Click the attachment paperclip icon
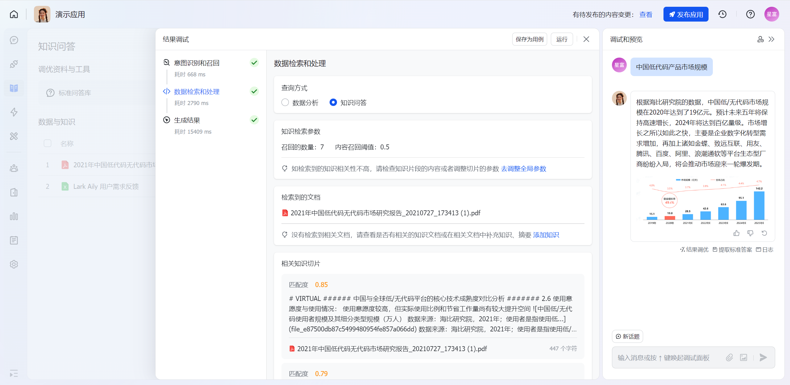The image size is (790, 385). (x=729, y=357)
